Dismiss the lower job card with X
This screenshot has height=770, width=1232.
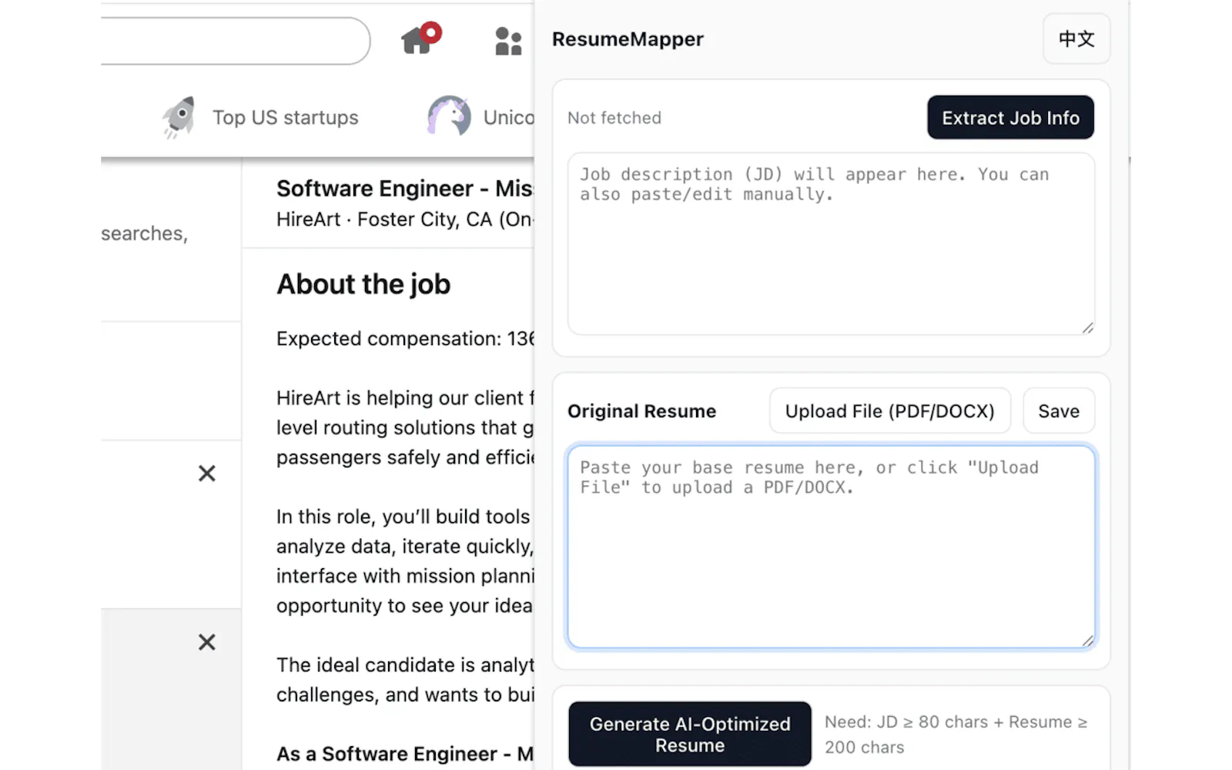tap(206, 642)
